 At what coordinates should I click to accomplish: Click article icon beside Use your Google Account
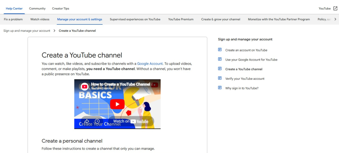coord(220,59)
